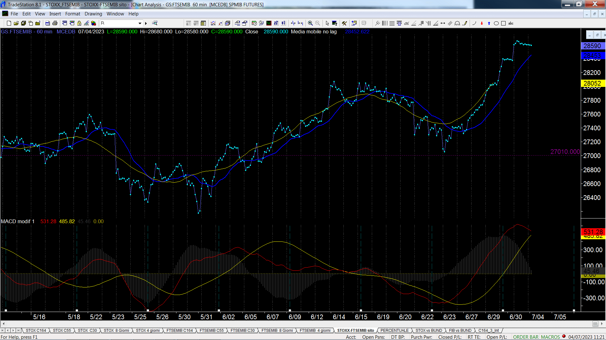Click the ORDER BAR status button

[x=526, y=337]
